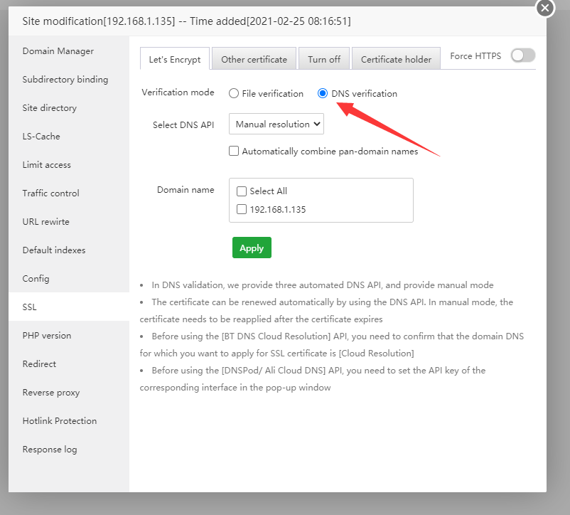Open Reverse proxy section
The image size is (570, 515).
[x=69, y=393]
